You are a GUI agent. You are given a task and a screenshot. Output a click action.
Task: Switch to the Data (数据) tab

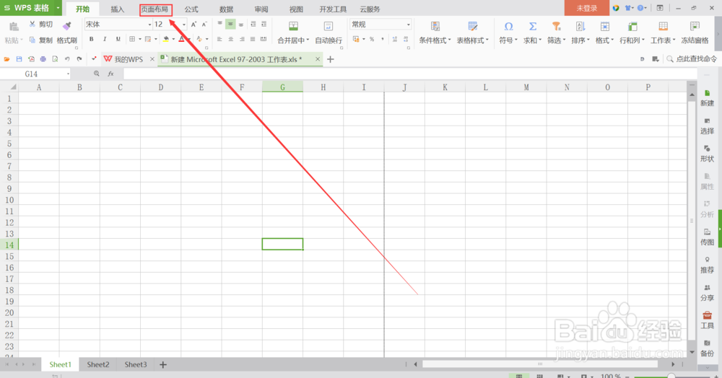tap(226, 9)
